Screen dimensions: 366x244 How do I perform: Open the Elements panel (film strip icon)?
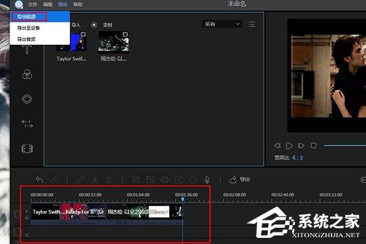[27, 148]
